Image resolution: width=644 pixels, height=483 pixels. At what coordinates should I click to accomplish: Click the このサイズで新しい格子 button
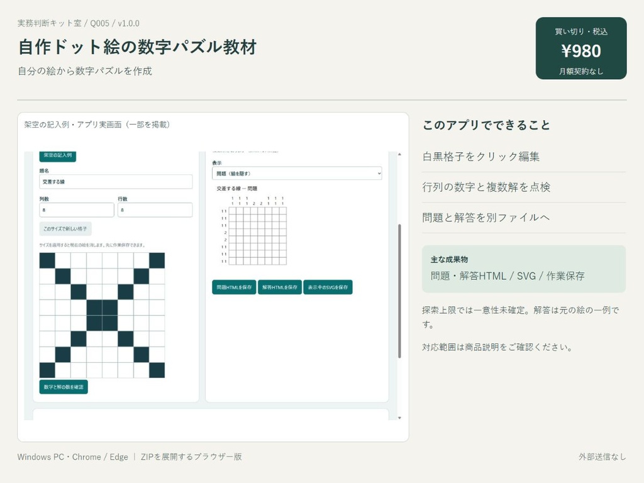(x=65, y=229)
